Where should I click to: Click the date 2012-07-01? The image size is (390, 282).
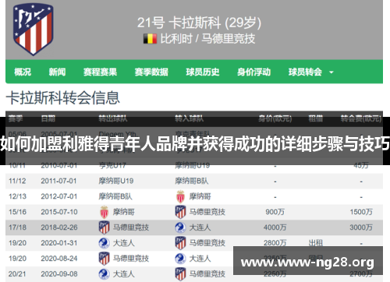click(x=58, y=196)
